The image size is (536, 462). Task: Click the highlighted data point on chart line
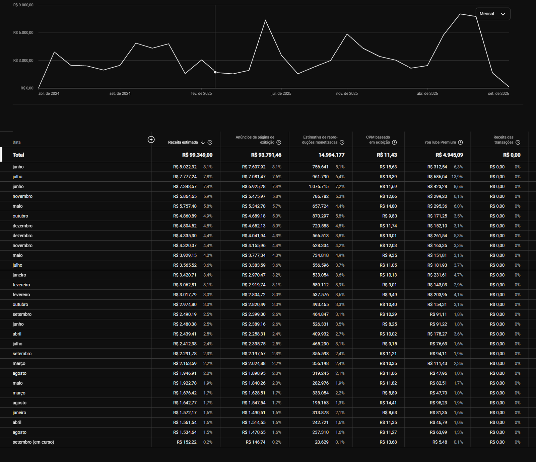coord(215,72)
